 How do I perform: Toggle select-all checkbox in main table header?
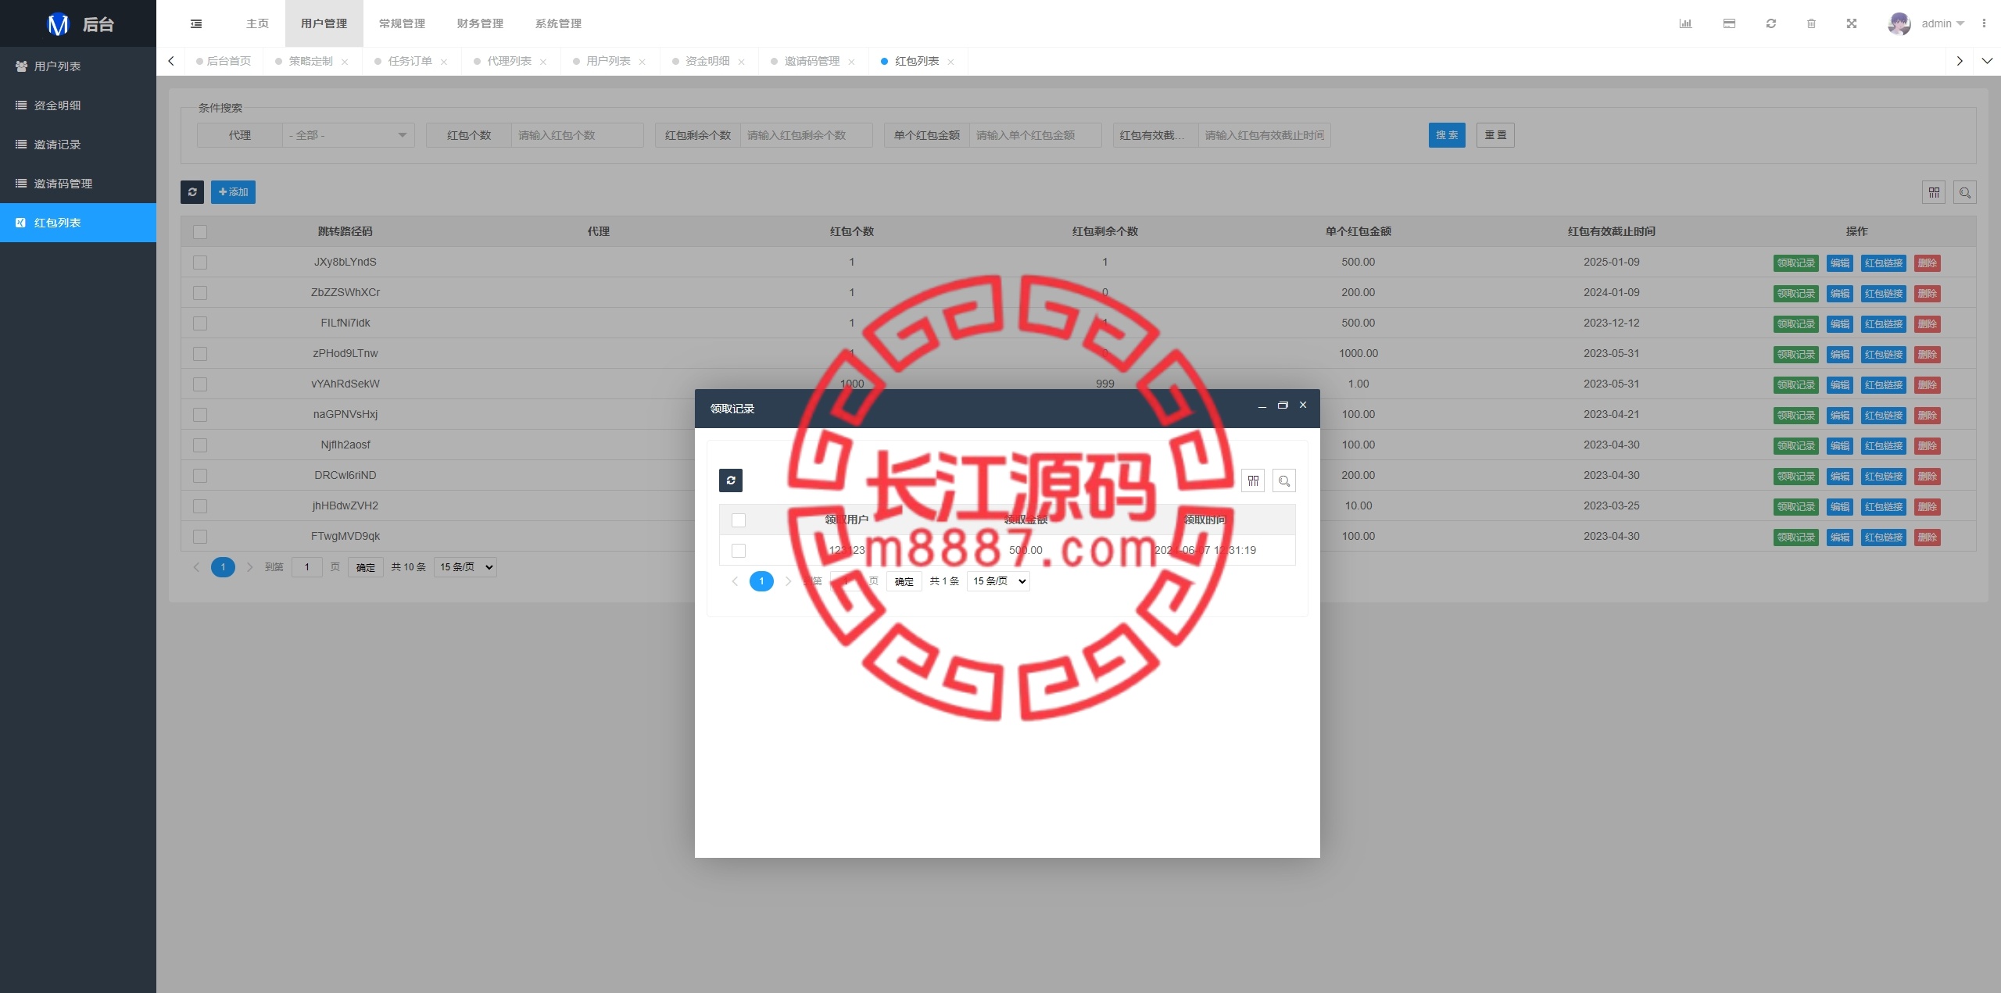coord(200,232)
